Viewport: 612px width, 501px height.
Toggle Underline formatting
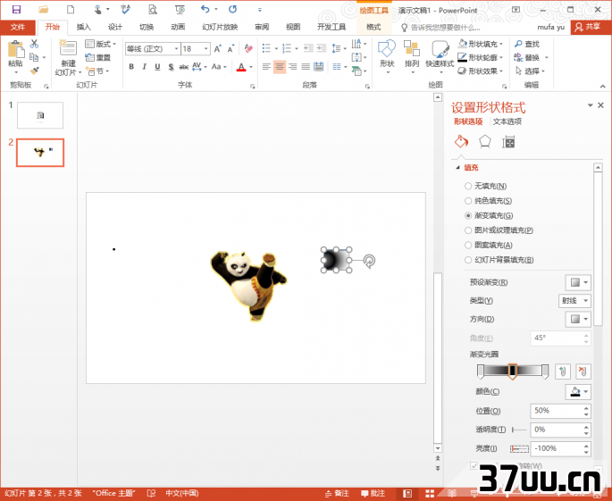pyautogui.click(x=157, y=67)
